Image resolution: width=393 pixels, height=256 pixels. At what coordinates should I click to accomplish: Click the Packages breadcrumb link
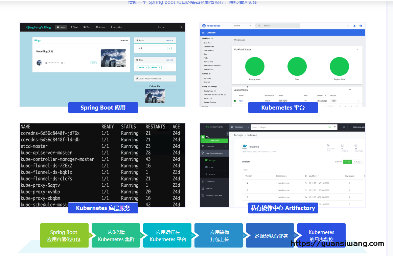[x=239, y=135]
